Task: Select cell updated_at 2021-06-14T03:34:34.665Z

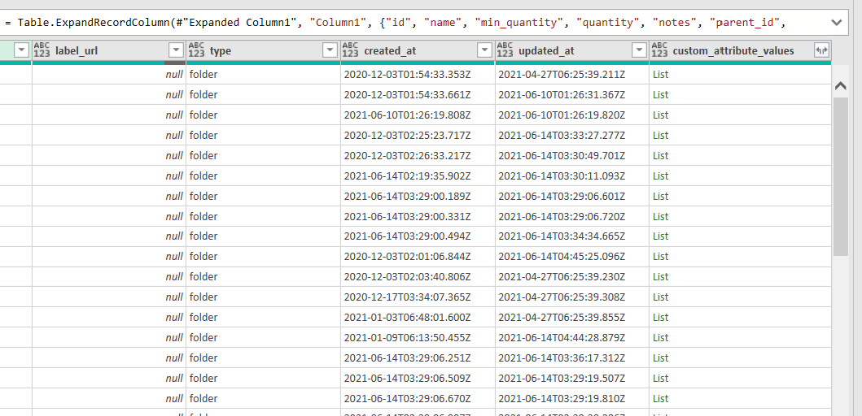Action: [572, 236]
